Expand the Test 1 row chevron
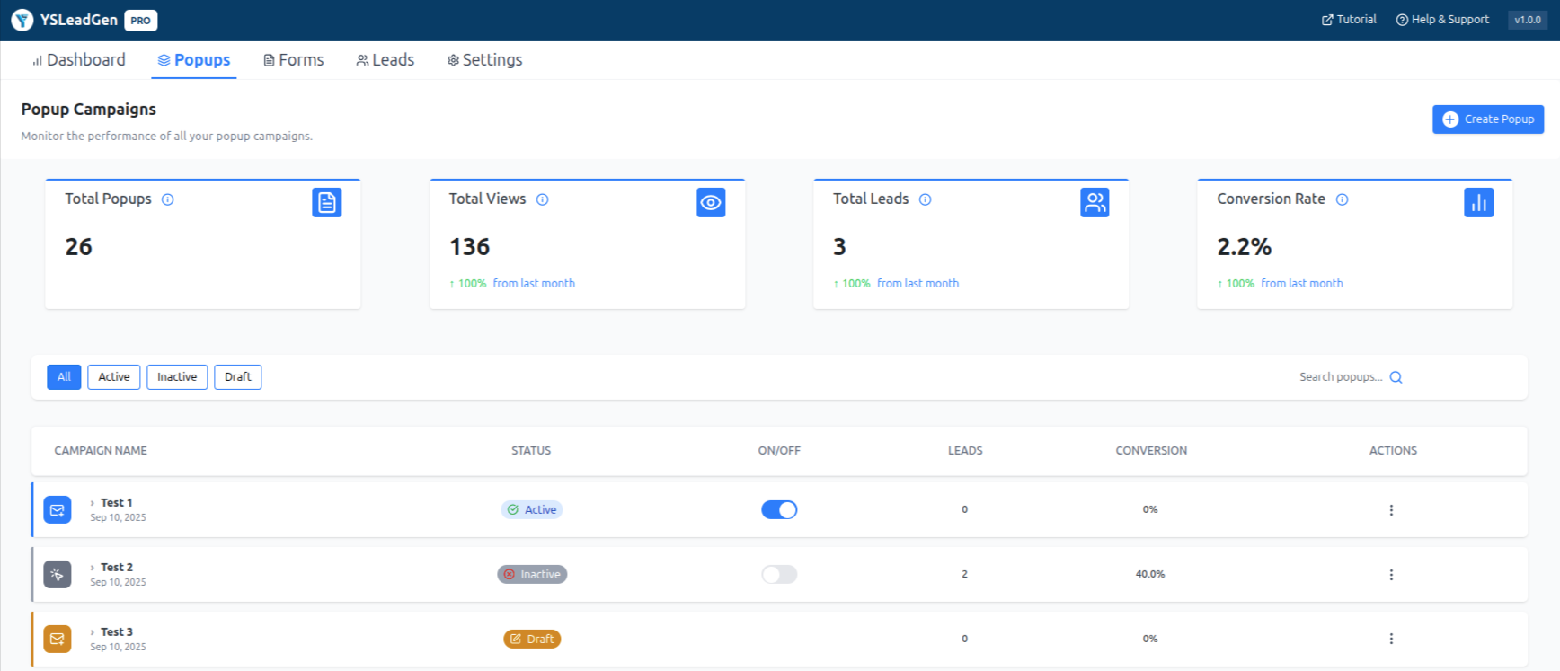Image resolution: width=1560 pixels, height=671 pixels. [x=93, y=503]
